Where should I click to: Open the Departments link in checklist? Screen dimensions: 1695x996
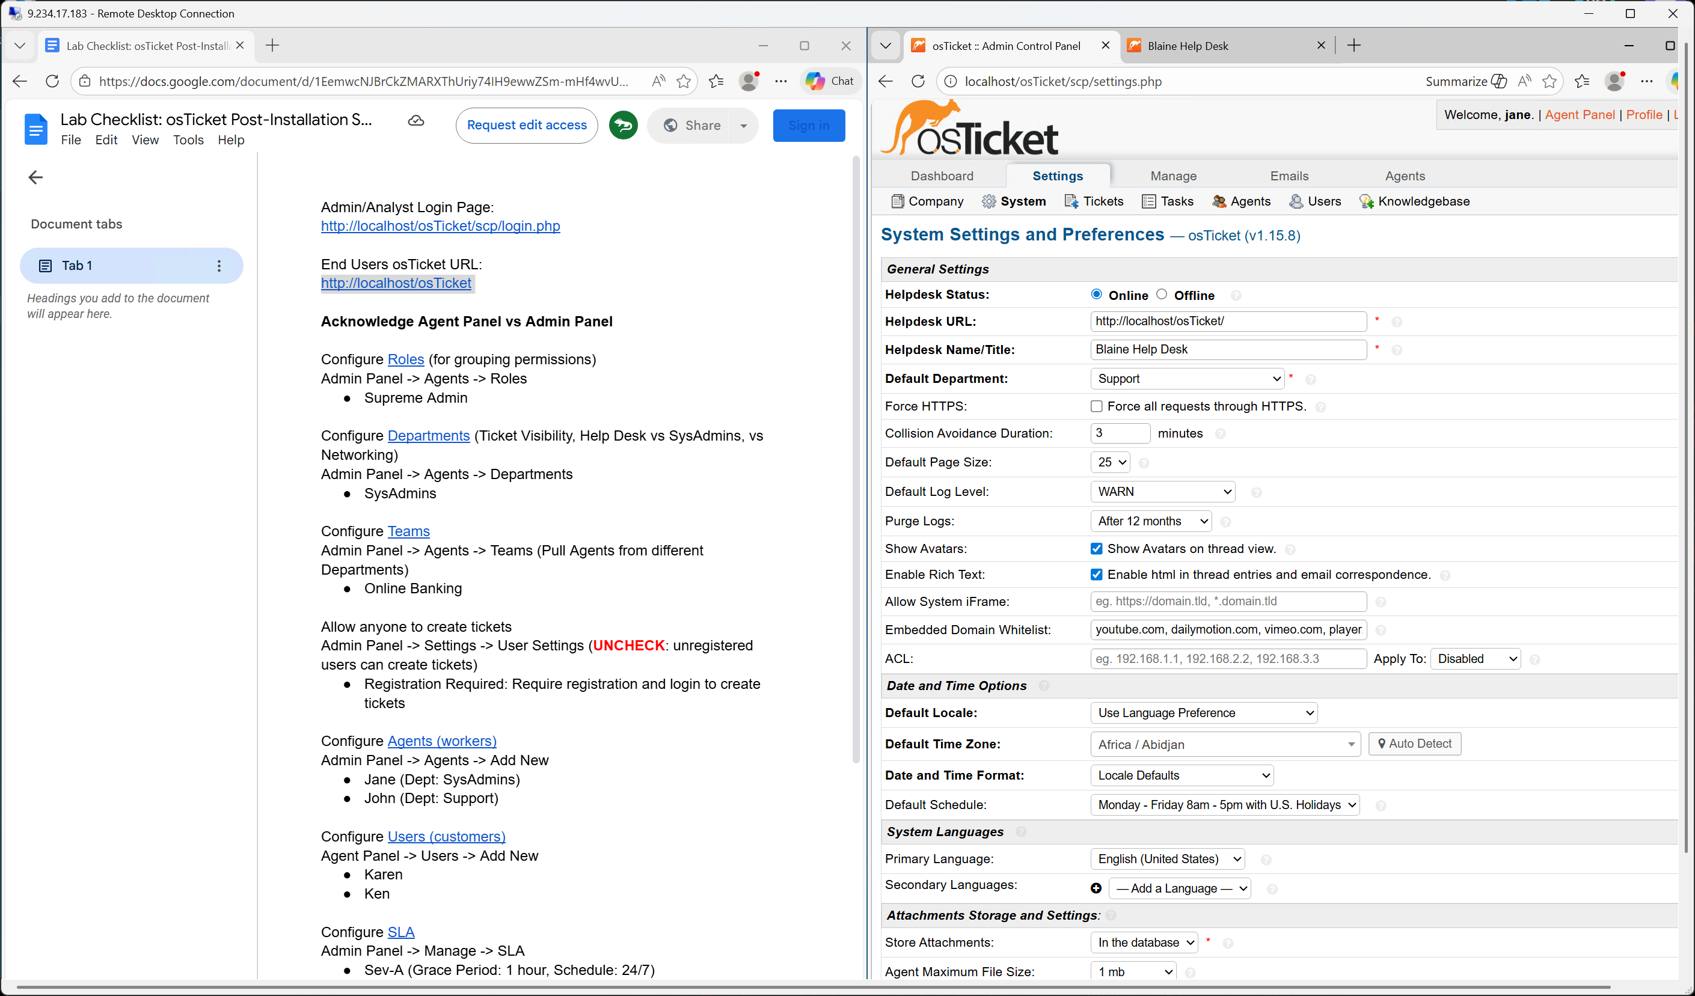(x=429, y=435)
